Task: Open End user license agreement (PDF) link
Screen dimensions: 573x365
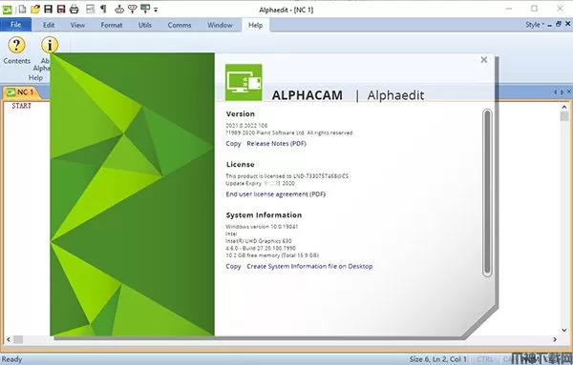Action: coord(276,194)
